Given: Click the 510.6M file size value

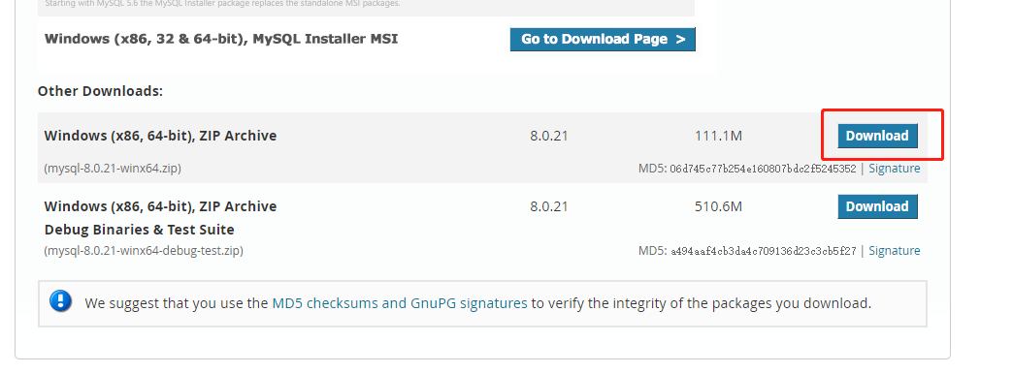Looking at the screenshot, I should (x=718, y=207).
